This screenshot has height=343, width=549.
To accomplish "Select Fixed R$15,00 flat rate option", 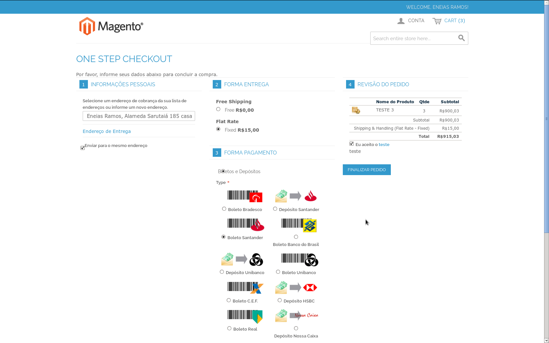I will (x=218, y=129).
